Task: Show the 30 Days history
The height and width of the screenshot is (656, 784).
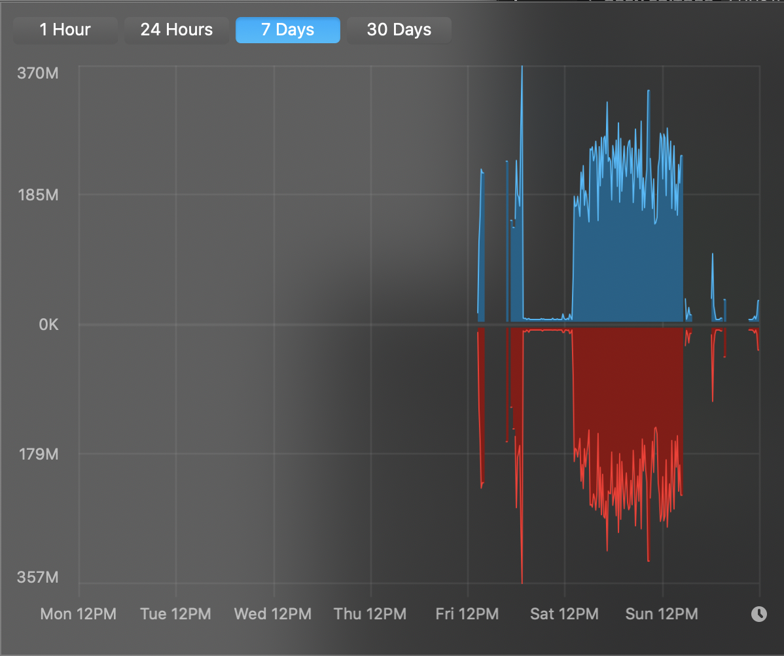Action: click(x=399, y=30)
